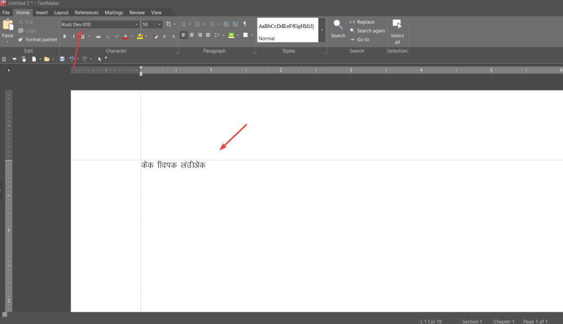Screen dimensions: 563x324
Task: Toggle subscript formatting
Action: [x=108, y=36]
